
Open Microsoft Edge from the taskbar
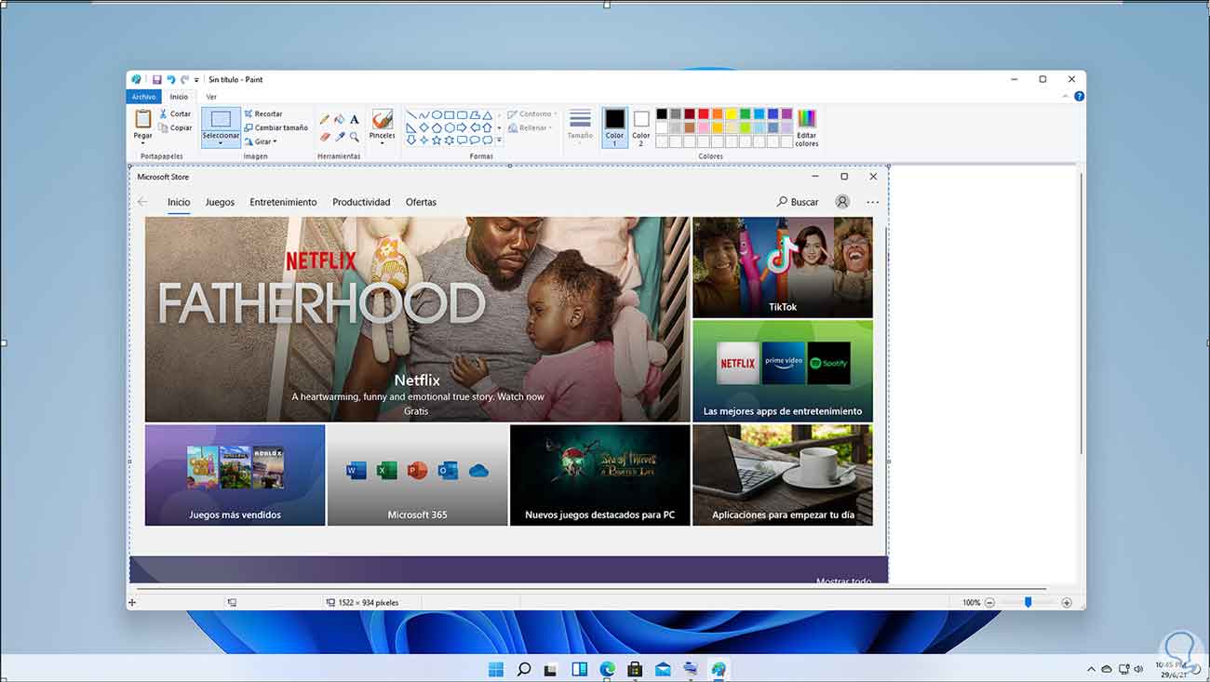(607, 669)
